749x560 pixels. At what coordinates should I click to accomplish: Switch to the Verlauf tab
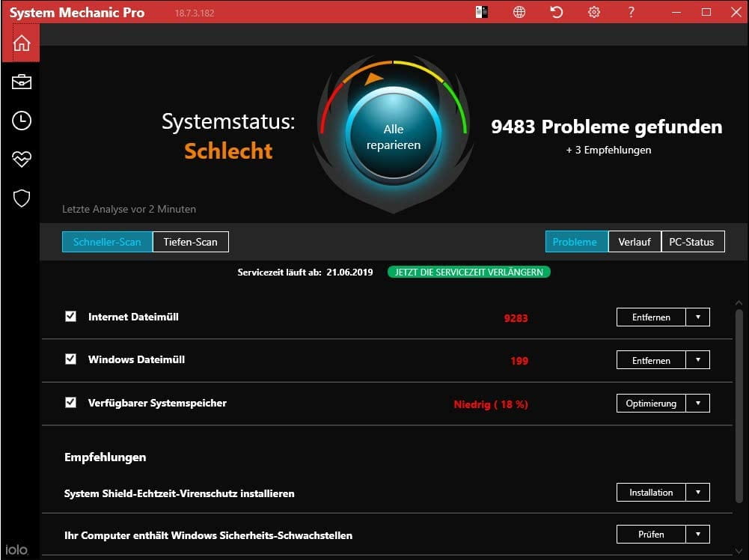635,241
